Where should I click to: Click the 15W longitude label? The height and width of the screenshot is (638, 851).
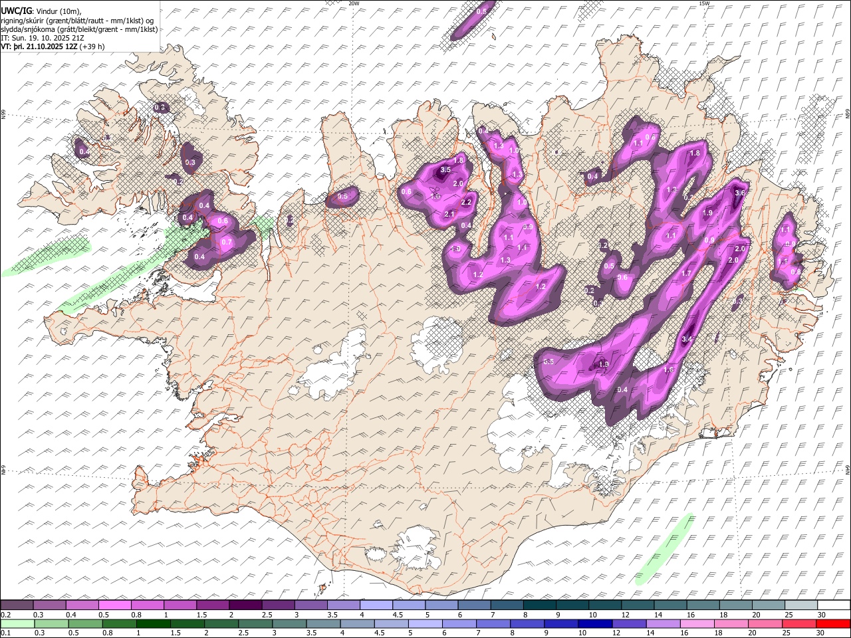tap(704, 3)
